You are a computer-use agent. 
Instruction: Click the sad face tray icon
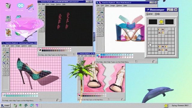pyautogui.click(x=166, y=105)
